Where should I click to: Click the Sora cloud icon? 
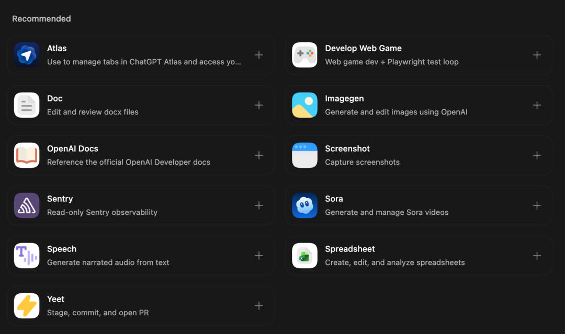[x=304, y=205]
